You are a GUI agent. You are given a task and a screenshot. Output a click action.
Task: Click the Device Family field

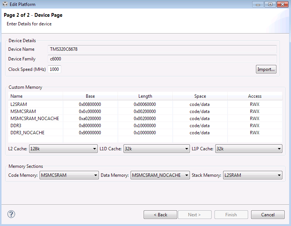click(162, 59)
